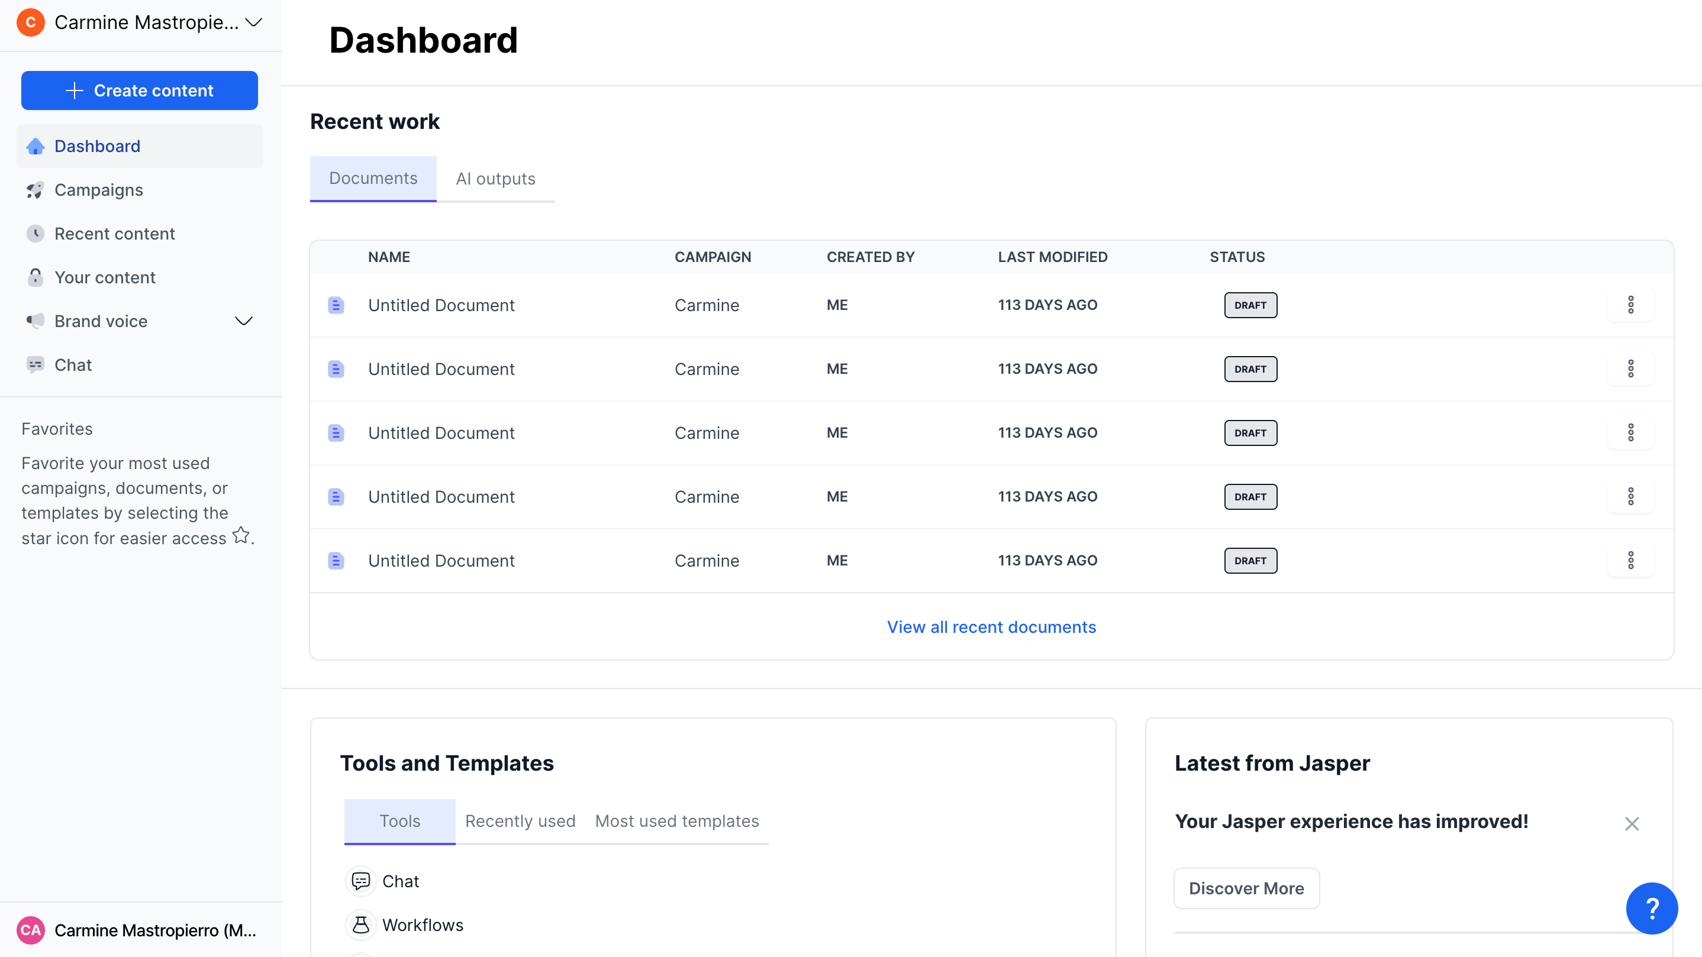Image resolution: width=1702 pixels, height=957 pixels.
Task: Dismiss the Jasper experience notification
Action: 1632,823
